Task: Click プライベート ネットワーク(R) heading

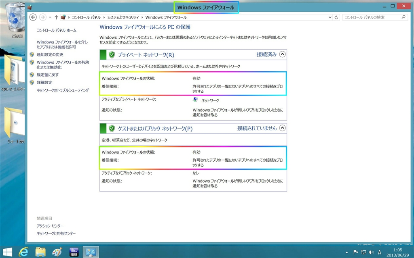Action: click(146, 55)
